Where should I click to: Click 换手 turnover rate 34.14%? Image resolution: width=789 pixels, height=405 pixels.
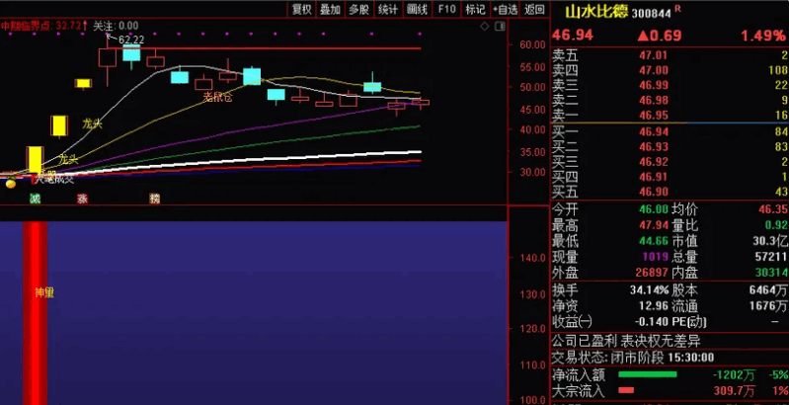tap(650, 290)
